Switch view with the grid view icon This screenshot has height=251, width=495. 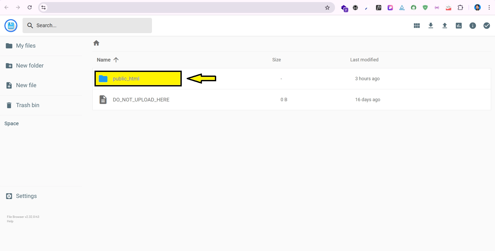point(417,26)
